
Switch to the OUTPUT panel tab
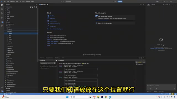[42, 58]
